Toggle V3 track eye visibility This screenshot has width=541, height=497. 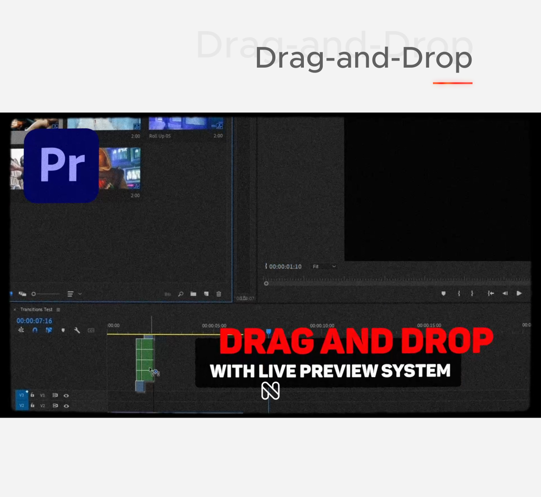66,396
